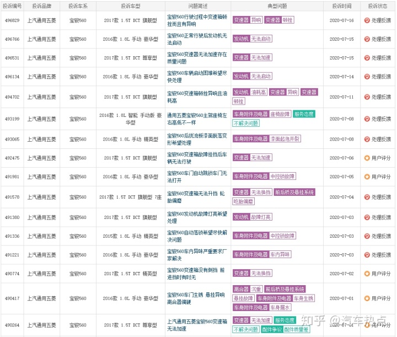Click the 配件质量差 tag
This screenshot has width=397, height=337.
(x=297, y=330)
